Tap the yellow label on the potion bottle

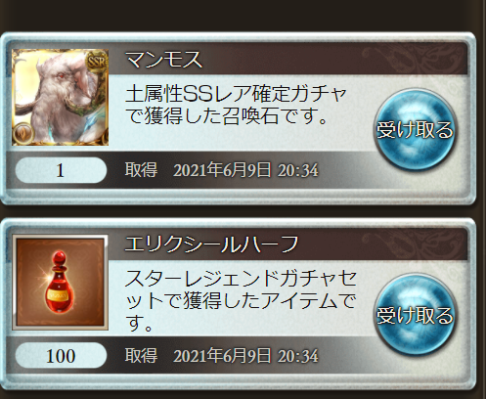coord(58,296)
